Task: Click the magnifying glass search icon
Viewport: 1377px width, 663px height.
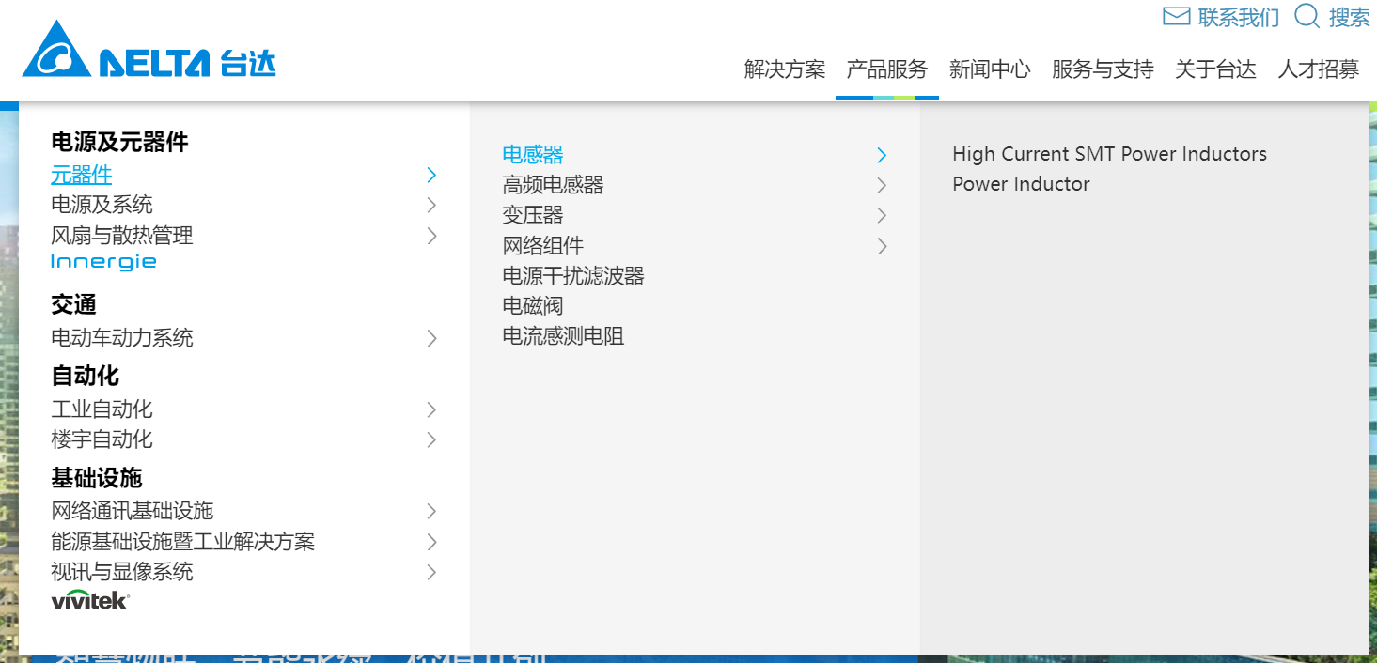Action: point(1307,16)
